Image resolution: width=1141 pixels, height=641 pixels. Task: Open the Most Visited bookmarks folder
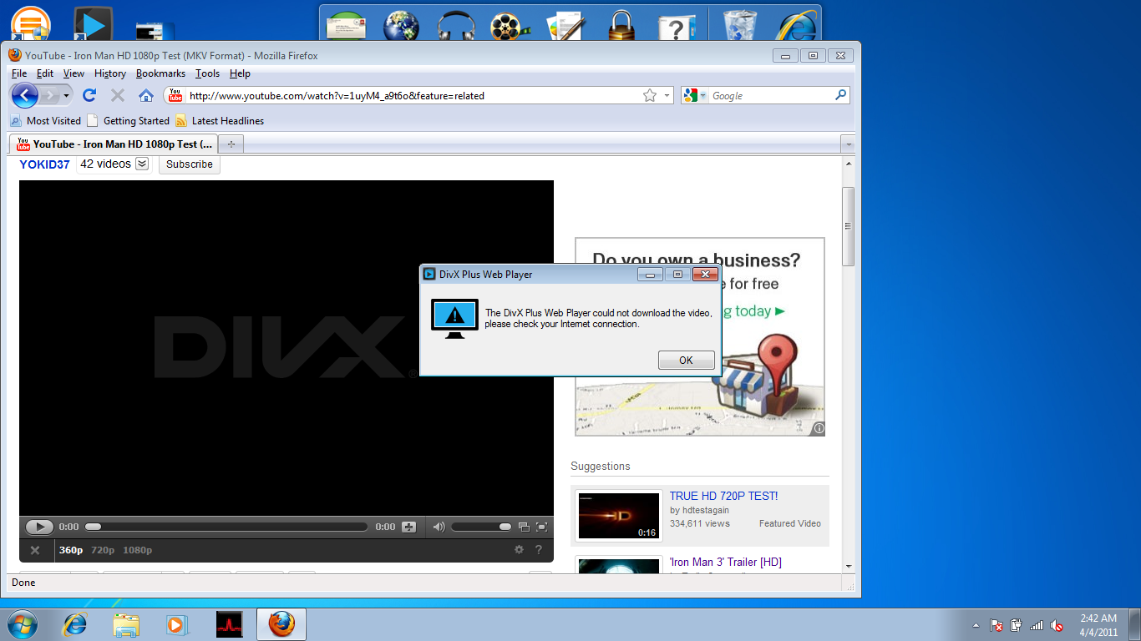point(46,120)
